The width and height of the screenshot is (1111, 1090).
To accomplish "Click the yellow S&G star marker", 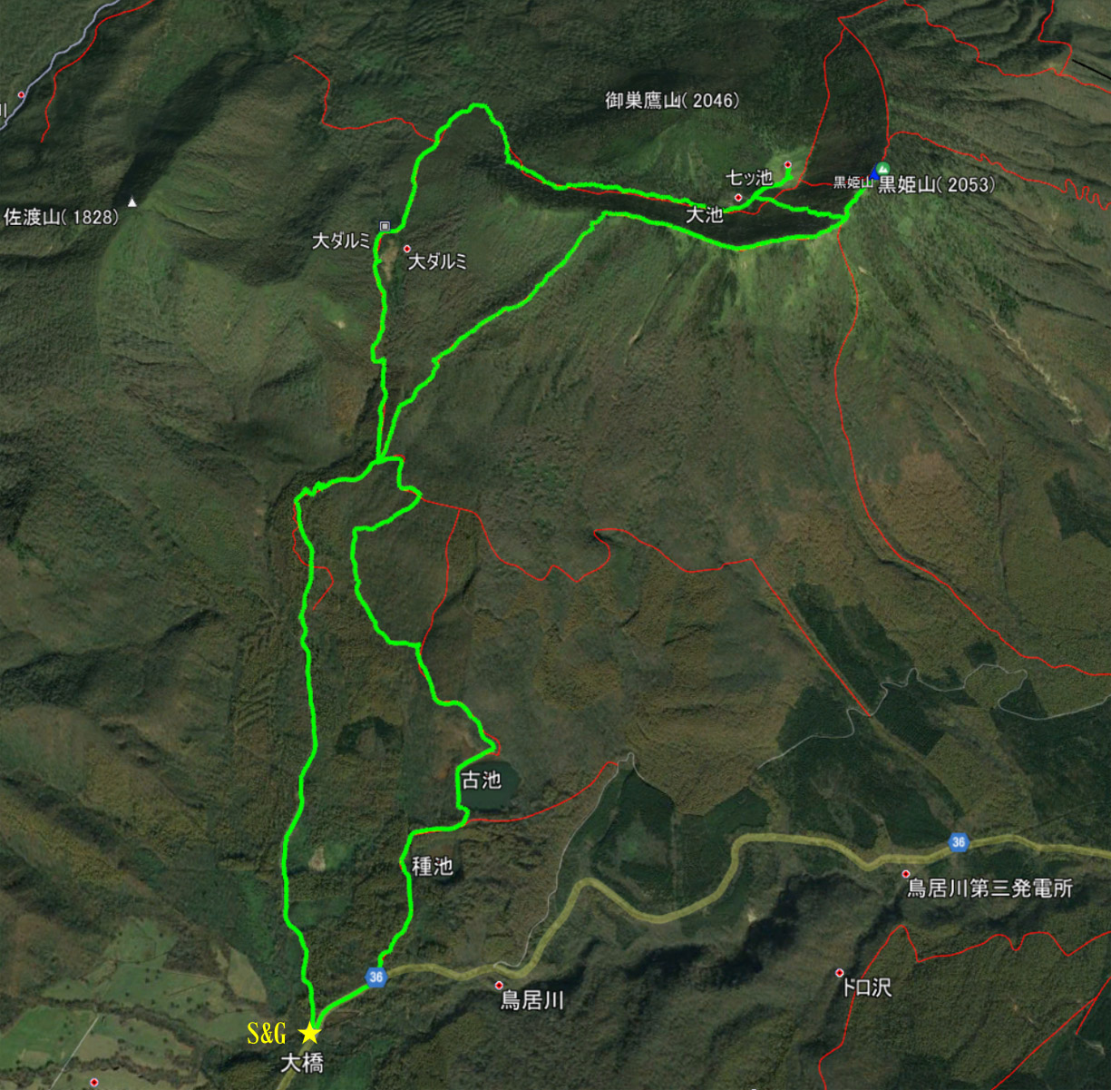I will pos(309,1033).
